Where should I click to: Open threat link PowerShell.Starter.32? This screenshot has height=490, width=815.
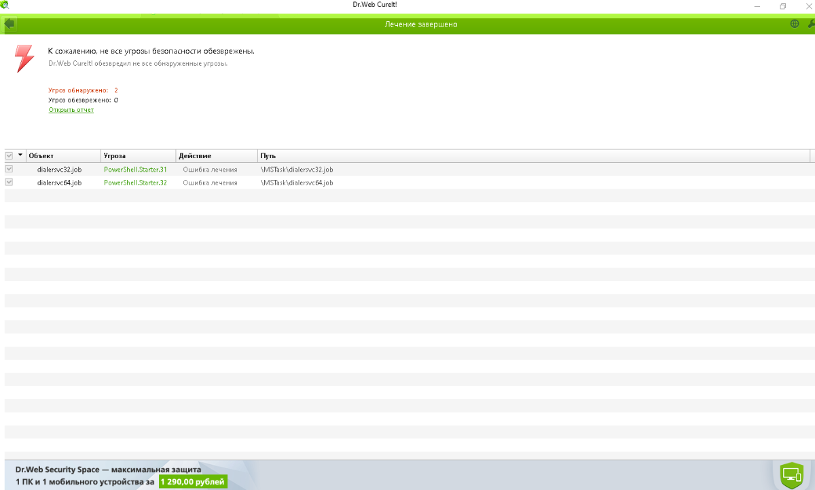[x=135, y=183]
